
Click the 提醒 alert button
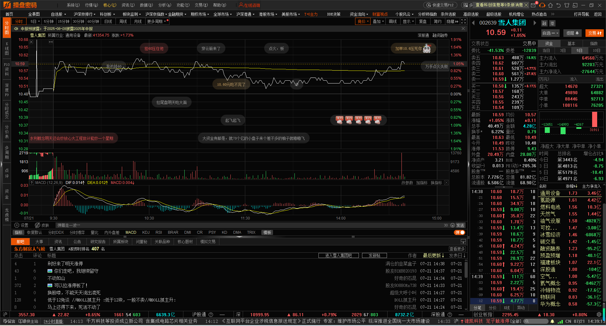coord(573,33)
